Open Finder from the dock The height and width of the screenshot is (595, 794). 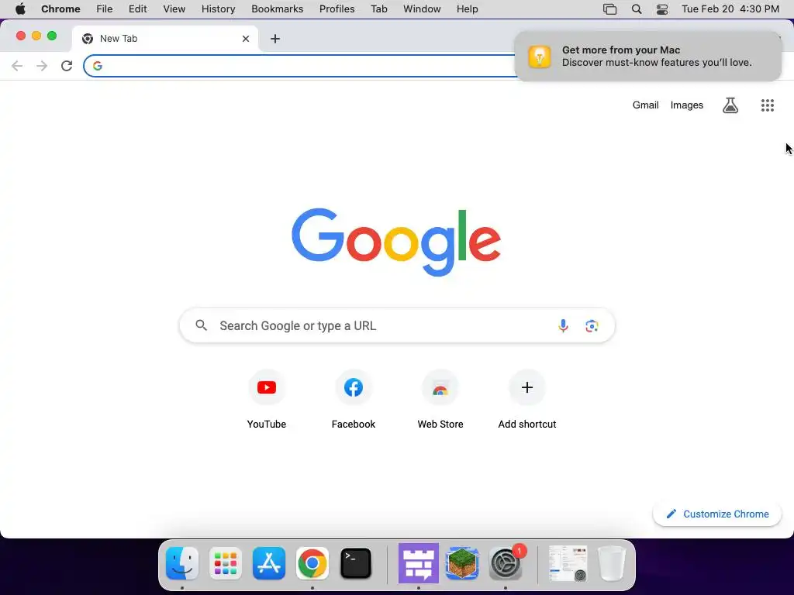click(182, 563)
